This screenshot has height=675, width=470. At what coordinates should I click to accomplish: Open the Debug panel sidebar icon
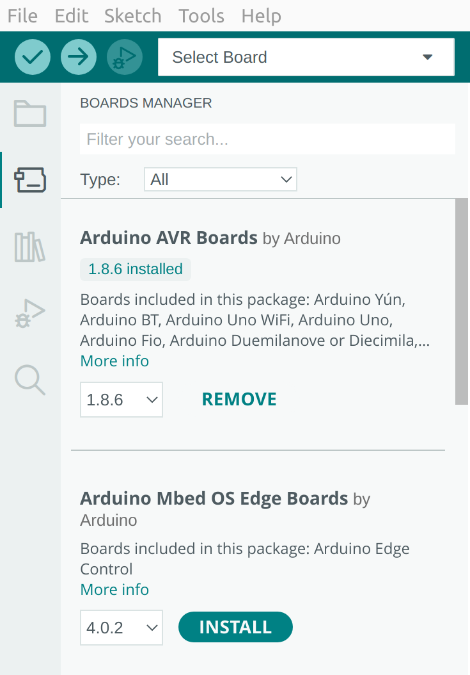[29, 313]
